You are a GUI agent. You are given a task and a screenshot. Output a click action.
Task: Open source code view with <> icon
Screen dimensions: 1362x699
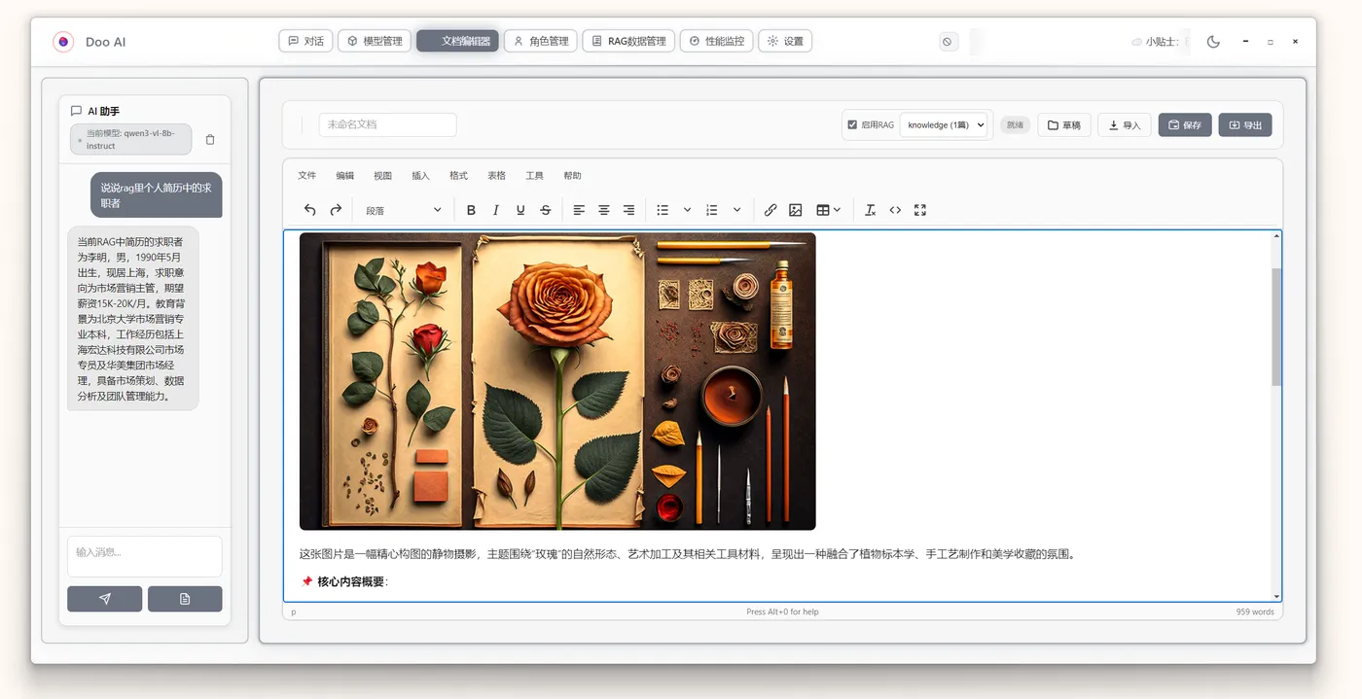point(895,209)
